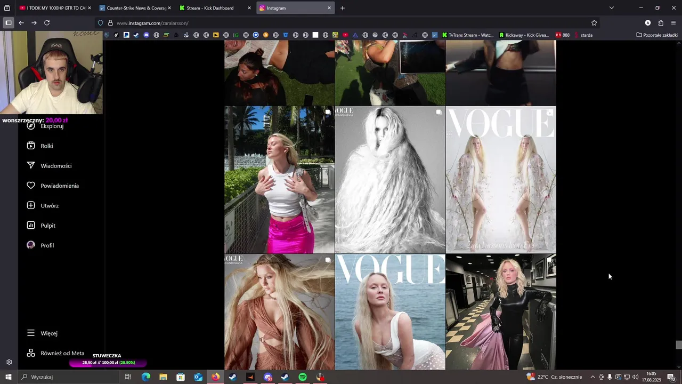Open the Firefox View icon
682x384 pixels.
click(x=7, y=8)
